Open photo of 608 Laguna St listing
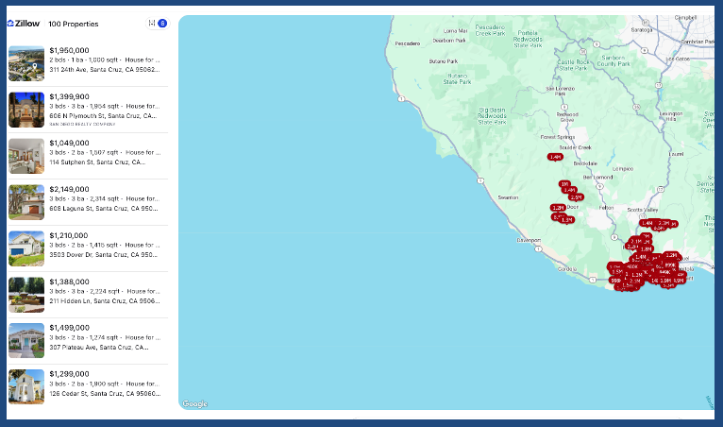The width and height of the screenshot is (723, 427). (x=26, y=202)
